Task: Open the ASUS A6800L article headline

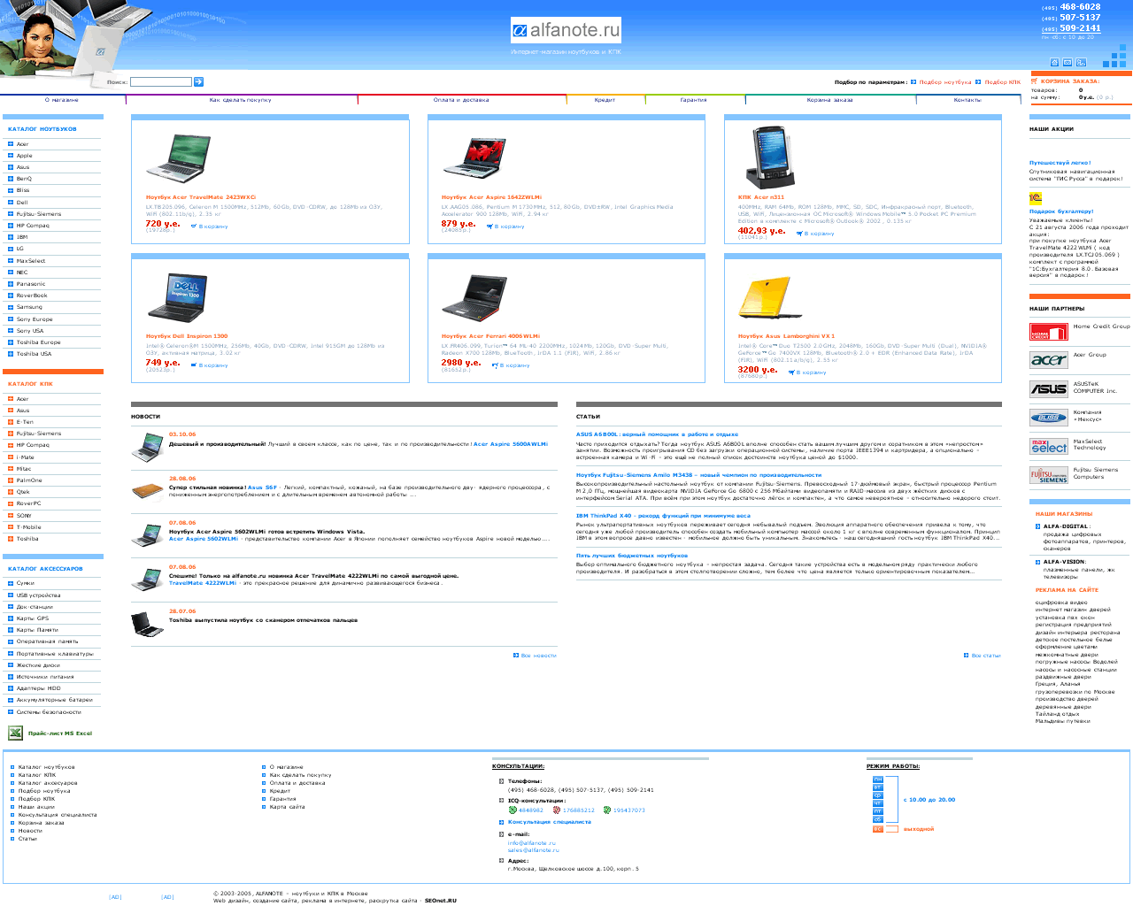Action: 657,434
